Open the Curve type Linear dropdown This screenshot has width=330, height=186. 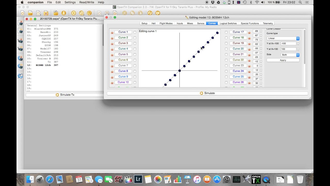[283, 38]
